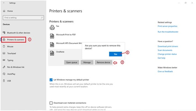Click the Manage button
This screenshot has height=111, width=196.
(87, 62)
